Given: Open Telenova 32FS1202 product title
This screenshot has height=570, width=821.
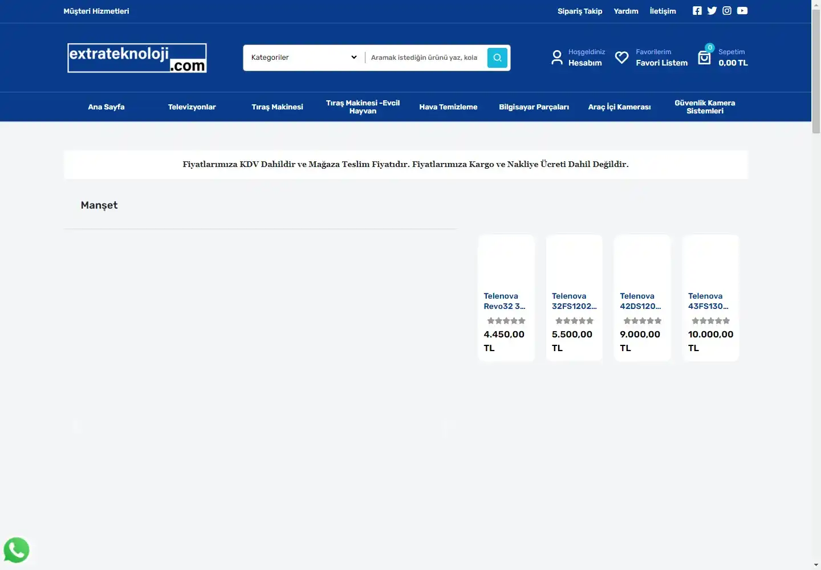Looking at the screenshot, I should [x=574, y=301].
